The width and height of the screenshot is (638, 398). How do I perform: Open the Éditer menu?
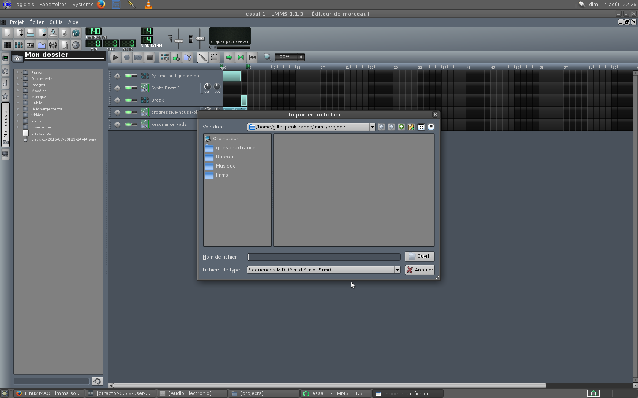coord(36,22)
